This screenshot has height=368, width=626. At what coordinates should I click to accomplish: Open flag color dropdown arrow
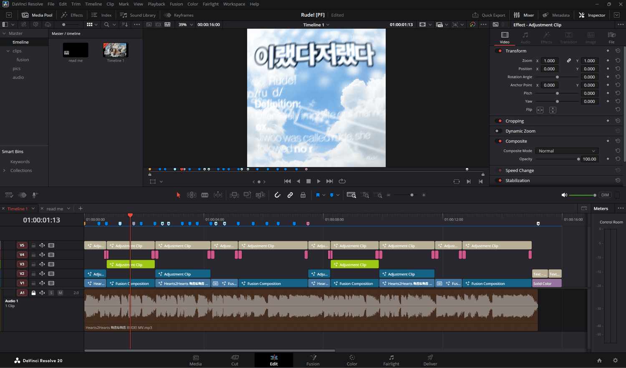click(x=324, y=195)
